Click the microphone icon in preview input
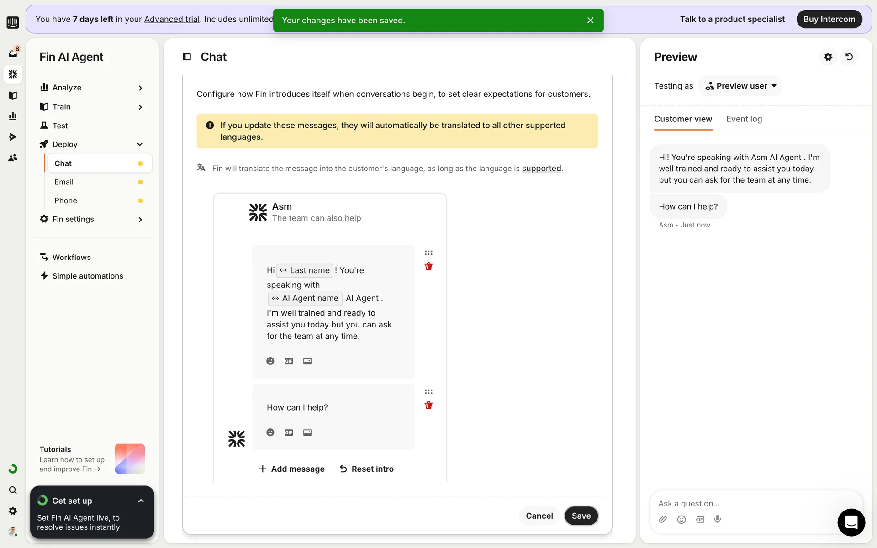 (718, 519)
